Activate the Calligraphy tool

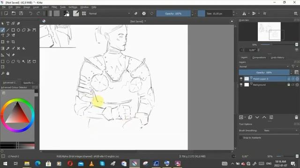point(18,24)
